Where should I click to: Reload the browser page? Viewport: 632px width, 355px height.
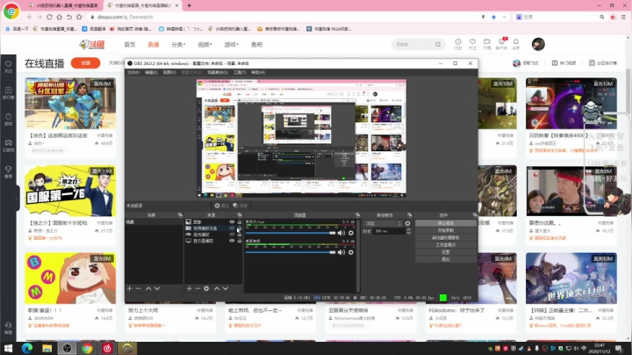click(x=49, y=17)
